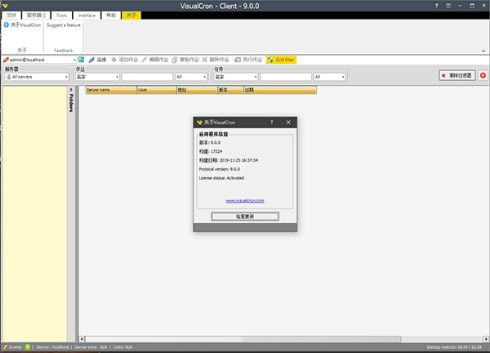Image resolution: width=490 pixels, height=353 pixels.
Task: Click the 编辑作业 edit job button
Action: [x=155, y=60]
